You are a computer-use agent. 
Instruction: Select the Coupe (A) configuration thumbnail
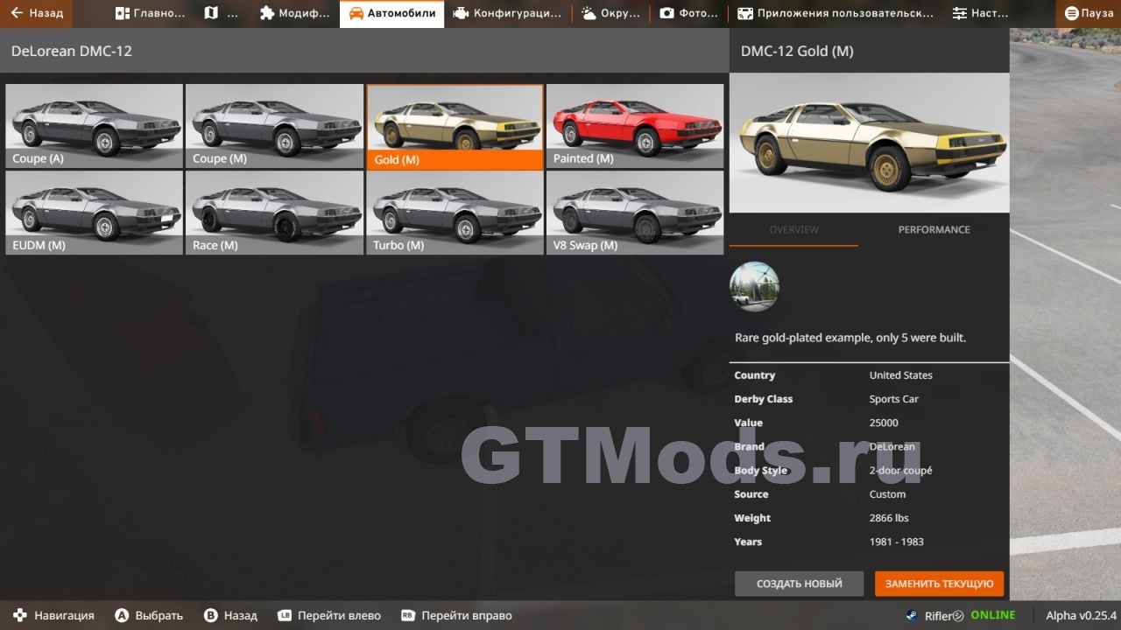[x=95, y=126]
